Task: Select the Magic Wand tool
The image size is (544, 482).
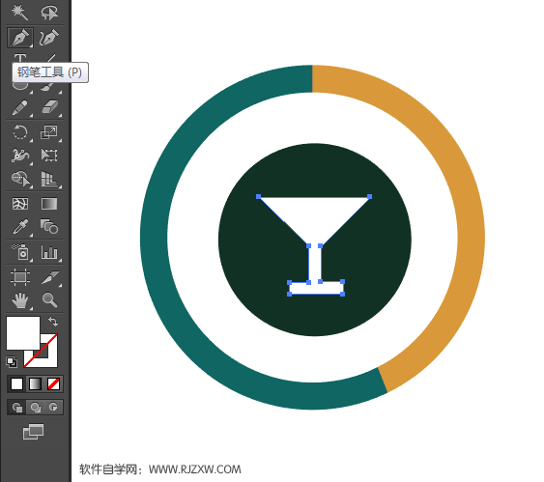Action: [19, 13]
